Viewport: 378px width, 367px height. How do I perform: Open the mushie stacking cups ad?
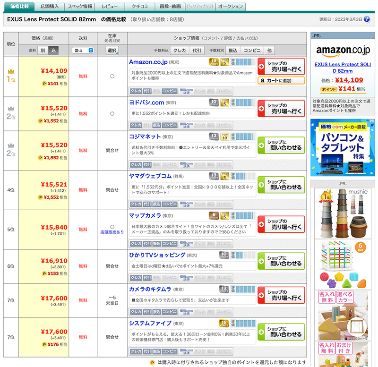click(x=343, y=213)
